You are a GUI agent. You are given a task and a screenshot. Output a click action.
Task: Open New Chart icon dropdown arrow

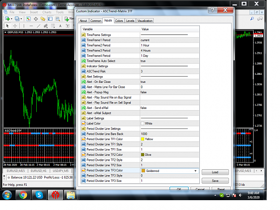pyautogui.click(x=12, y=19)
